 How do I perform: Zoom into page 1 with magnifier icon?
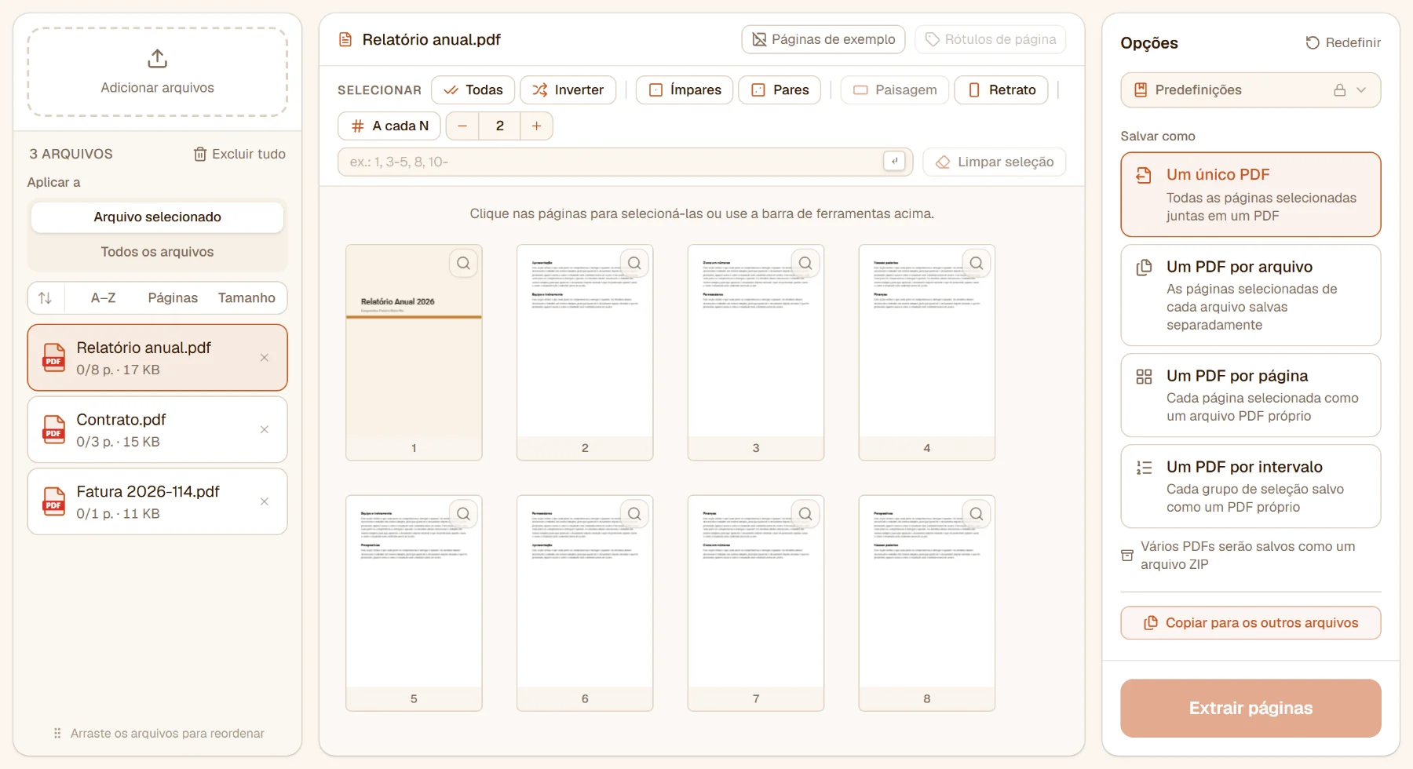tap(464, 264)
